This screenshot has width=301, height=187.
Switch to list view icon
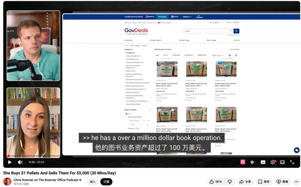click(236, 55)
